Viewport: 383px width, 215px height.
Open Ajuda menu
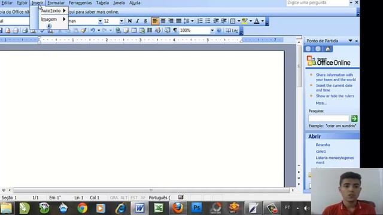coord(135,3)
